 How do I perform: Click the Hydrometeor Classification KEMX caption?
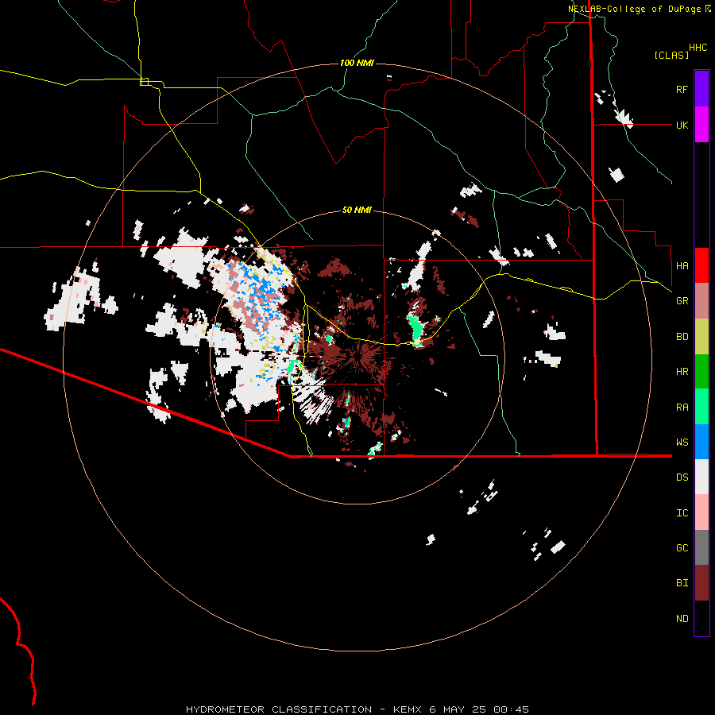click(357, 709)
